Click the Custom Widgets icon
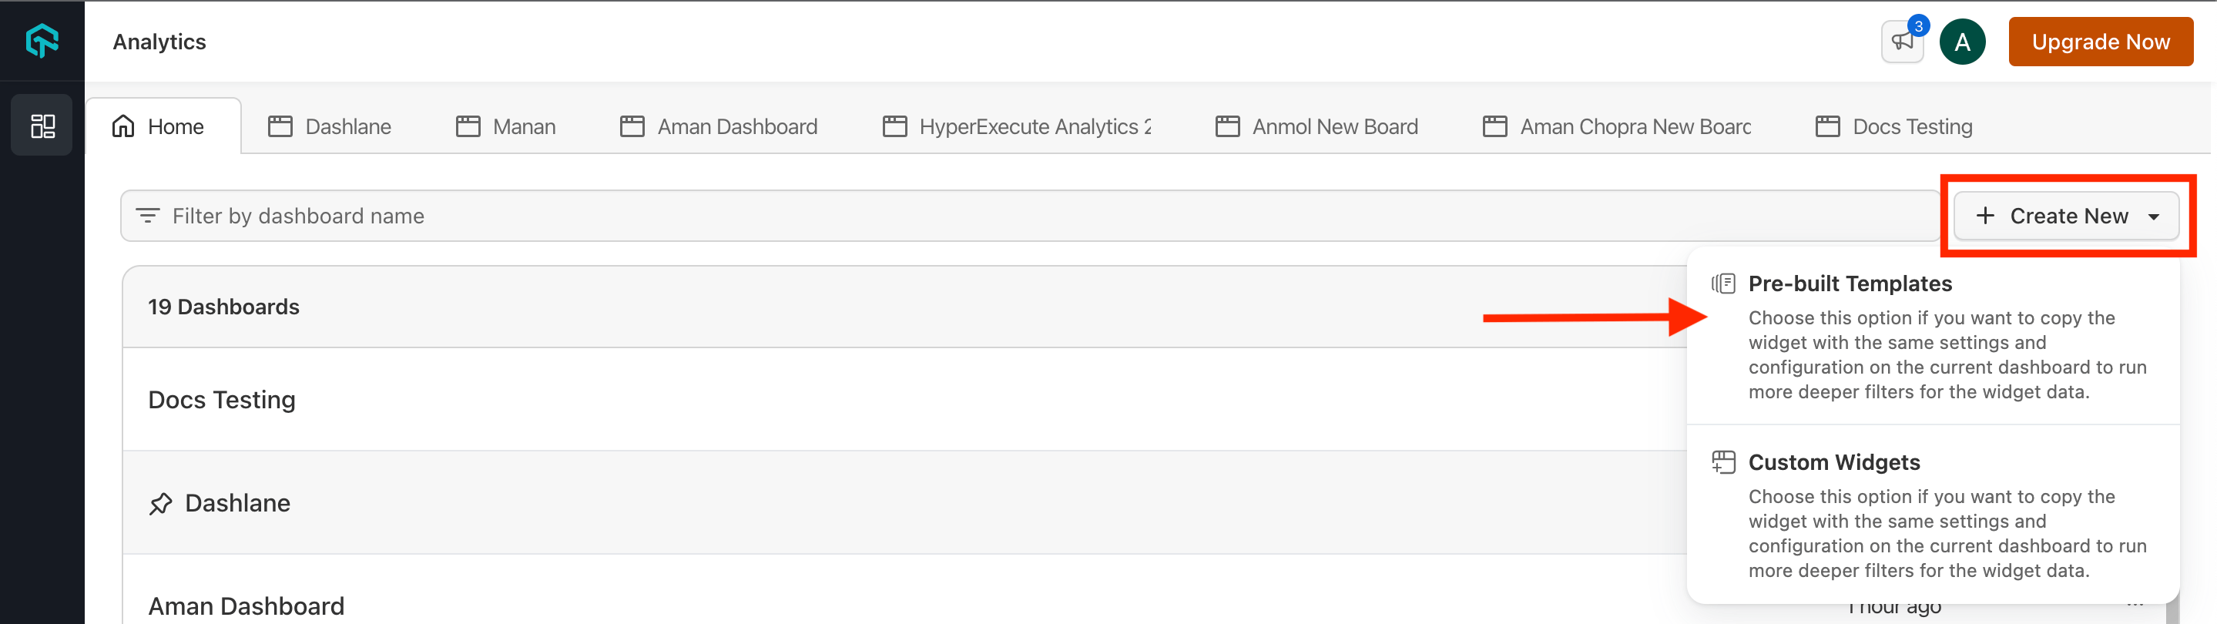The image size is (2217, 624). (1723, 462)
